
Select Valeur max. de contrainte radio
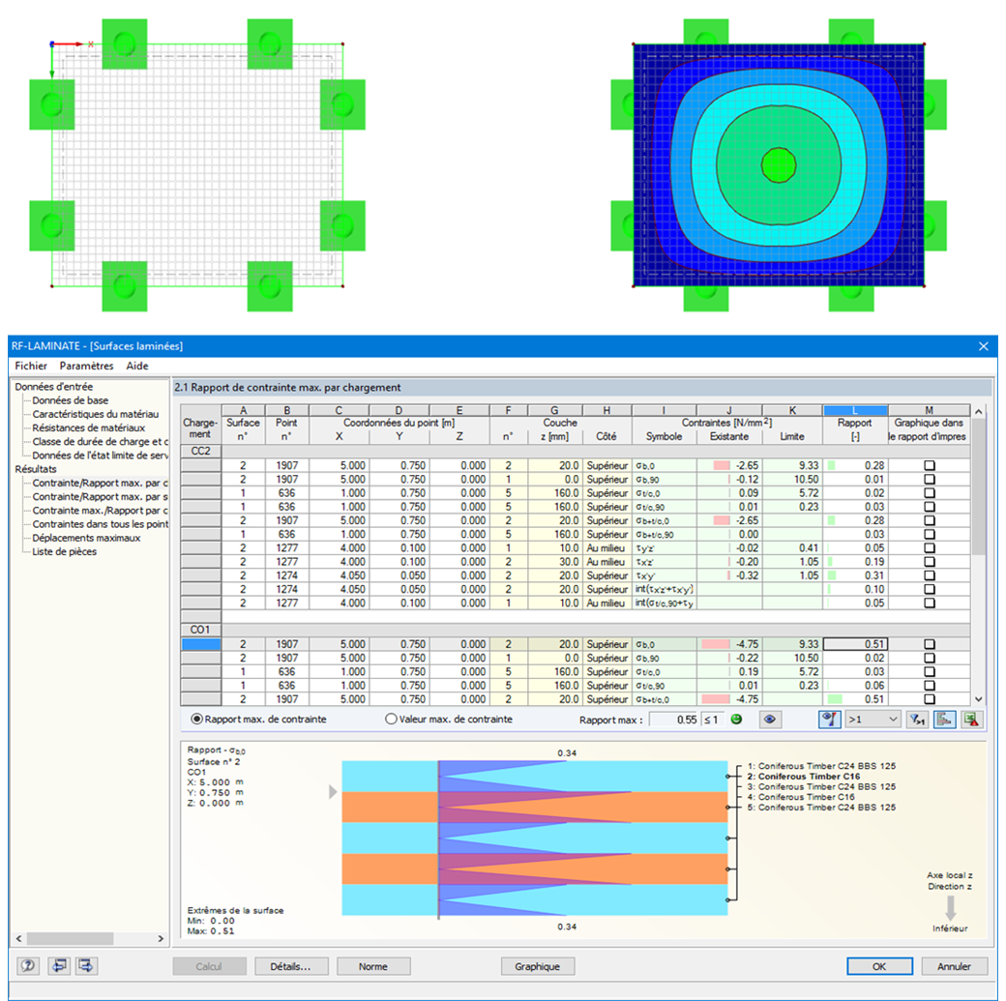(x=391, y=720)
